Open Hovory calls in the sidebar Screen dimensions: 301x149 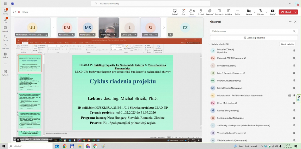pos(5,38)
